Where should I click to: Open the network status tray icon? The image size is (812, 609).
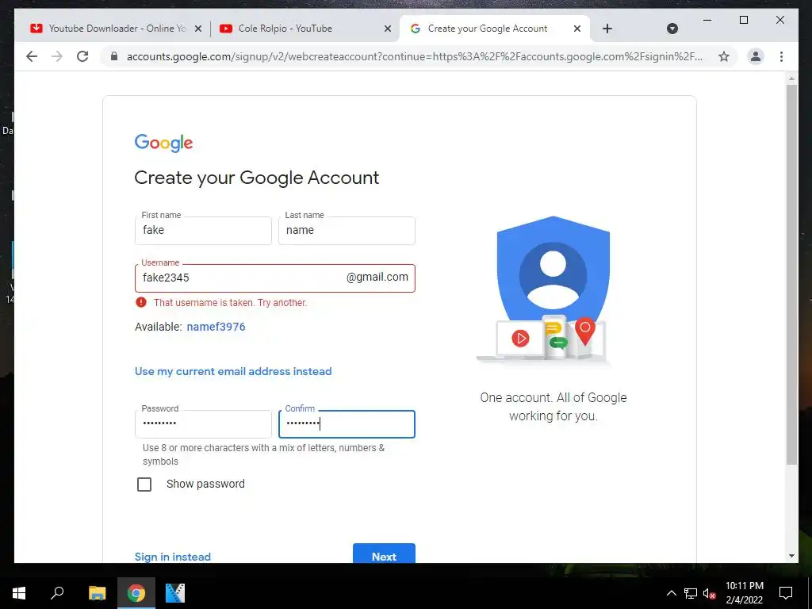[691, 593]
